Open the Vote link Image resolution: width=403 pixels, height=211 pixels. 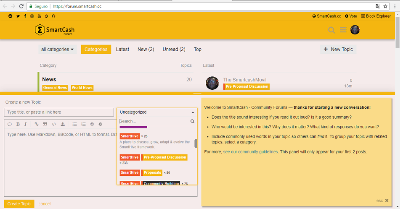[x=351, y=16]
